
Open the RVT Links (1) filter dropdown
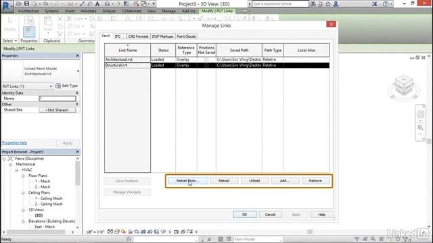51,86
